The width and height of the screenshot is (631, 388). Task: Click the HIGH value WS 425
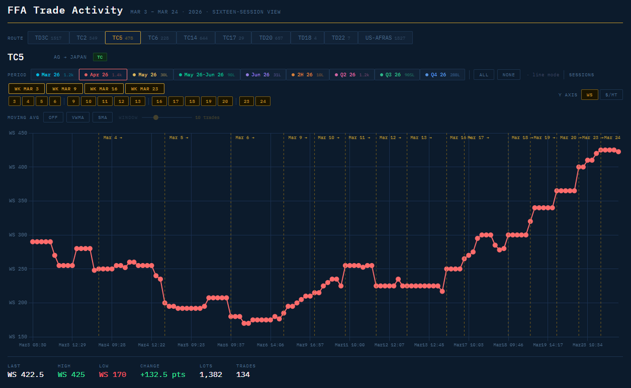point(72,375)
